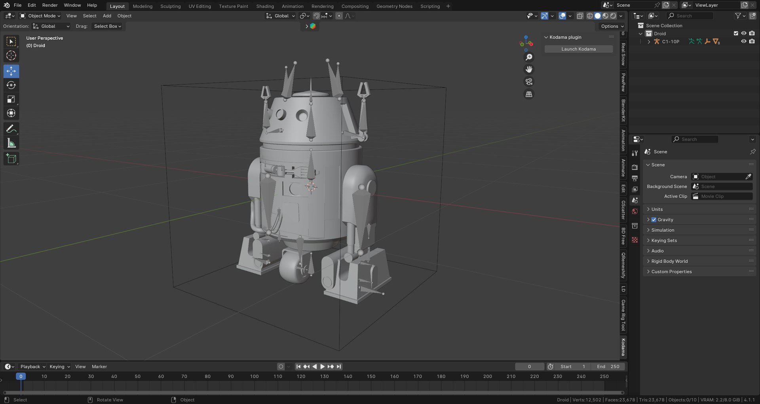
Task: Click the Launch Kodama button
Action: [x=578, y=49]
